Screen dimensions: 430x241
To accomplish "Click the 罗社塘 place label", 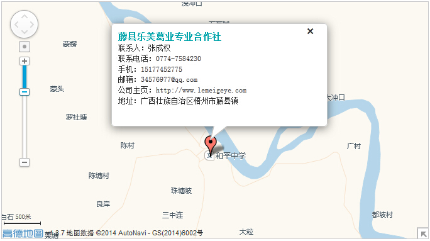I will click(x=76, y=117).
